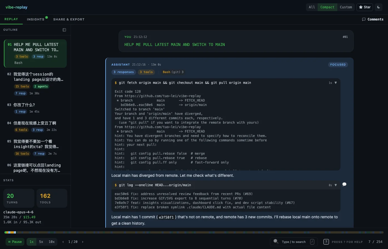Switch message filter to All

pyautogui.click(x=312, y=7)
